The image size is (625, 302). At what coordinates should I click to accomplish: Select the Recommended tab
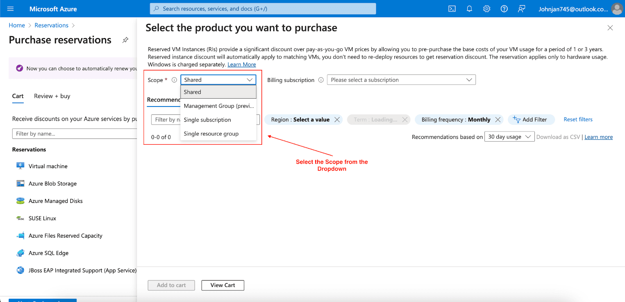coord(164,100)
